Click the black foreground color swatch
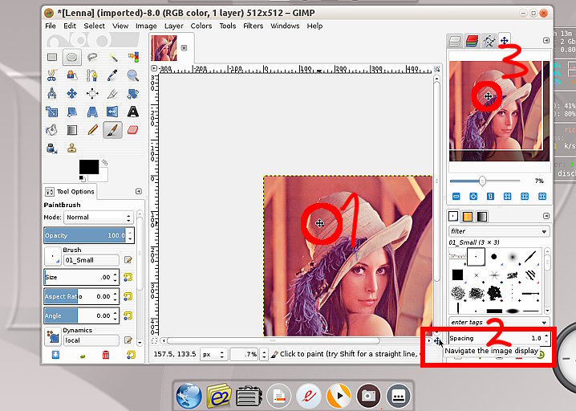Screen dimensions: 576x411 [x=89, y=167]
